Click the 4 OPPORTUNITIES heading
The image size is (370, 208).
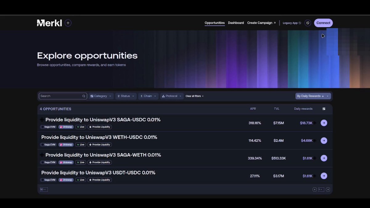coord(55,109)
